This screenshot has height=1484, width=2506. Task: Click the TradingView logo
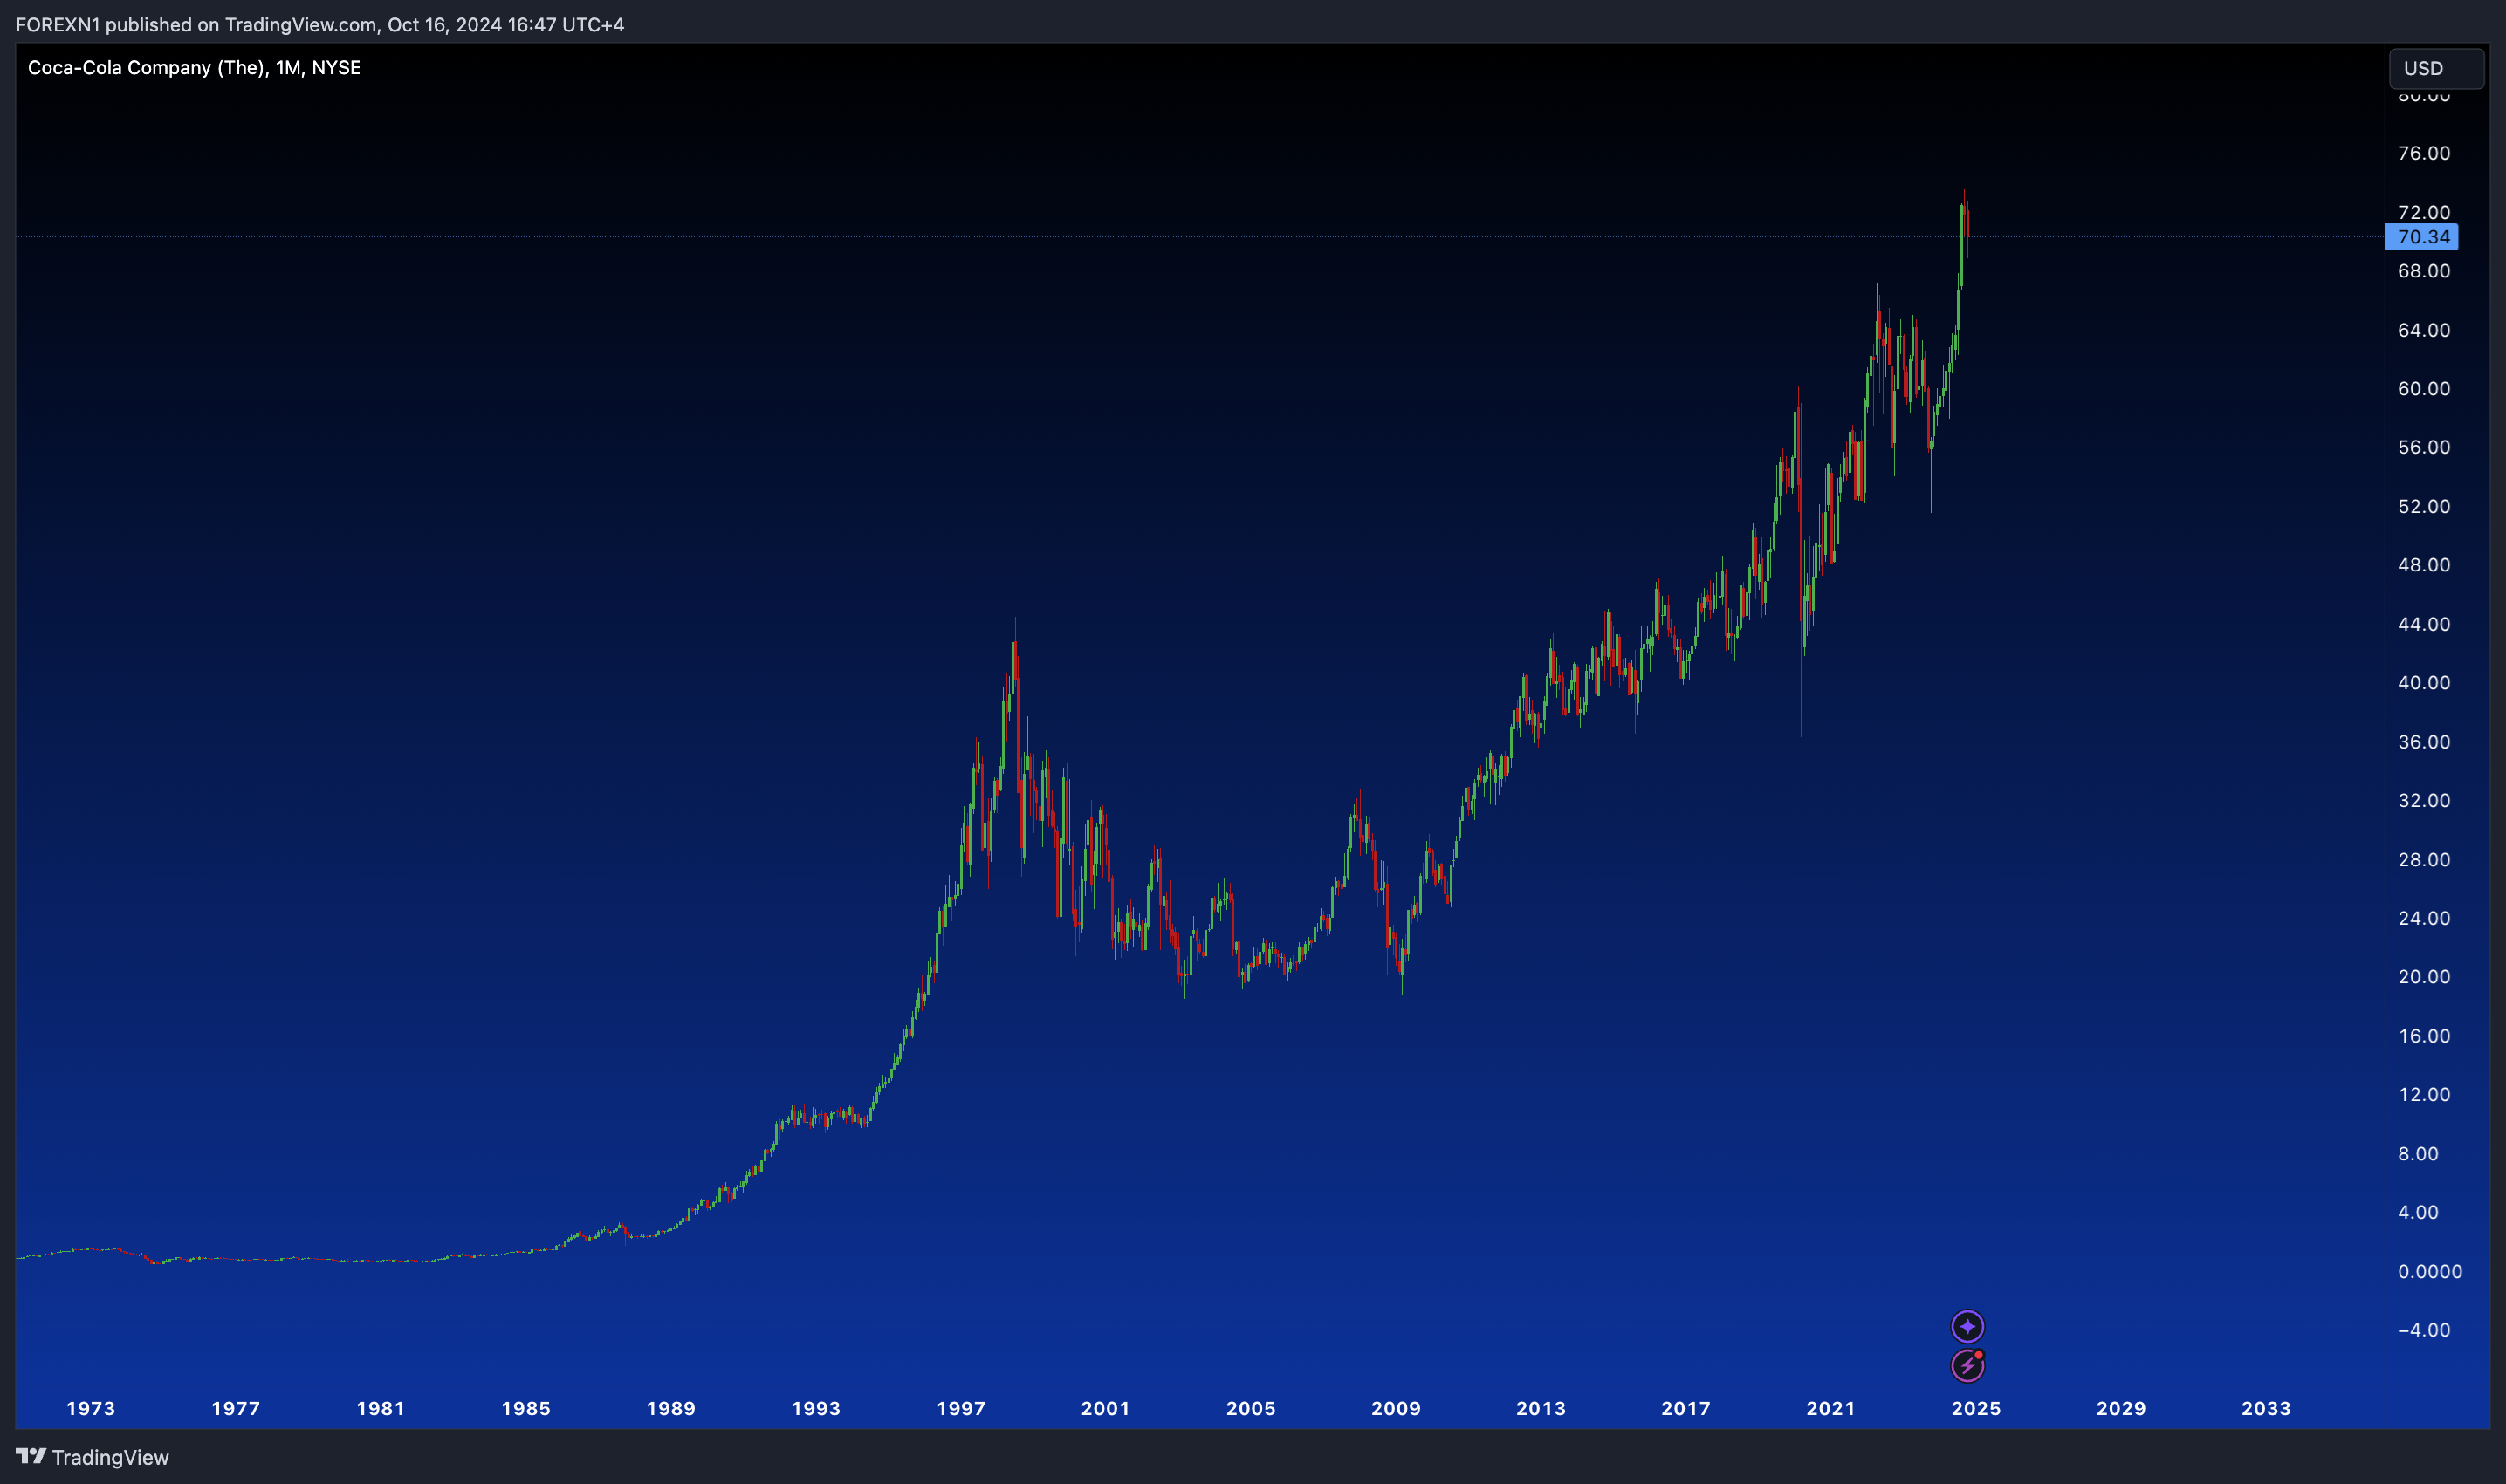pos(31,1456)
